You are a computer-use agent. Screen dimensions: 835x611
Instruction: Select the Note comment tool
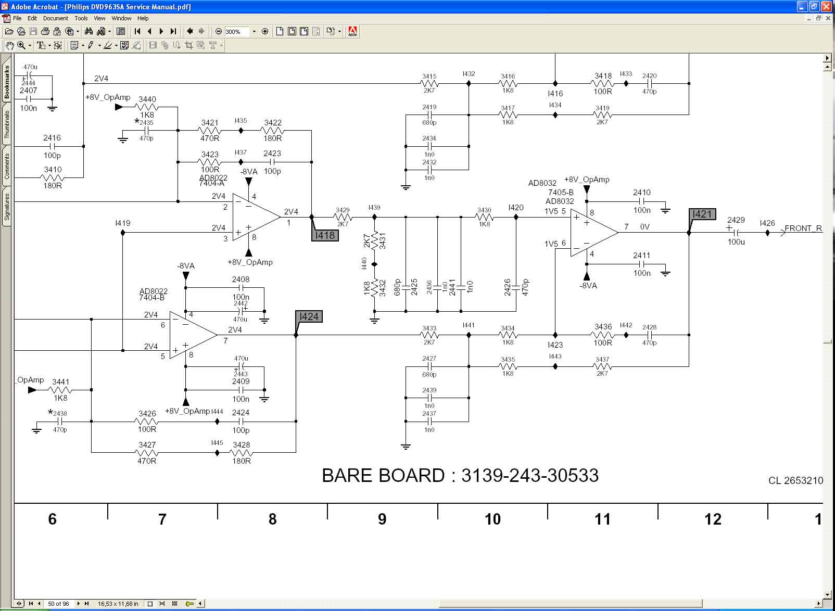pyautogui.click(x=74, y=45)
